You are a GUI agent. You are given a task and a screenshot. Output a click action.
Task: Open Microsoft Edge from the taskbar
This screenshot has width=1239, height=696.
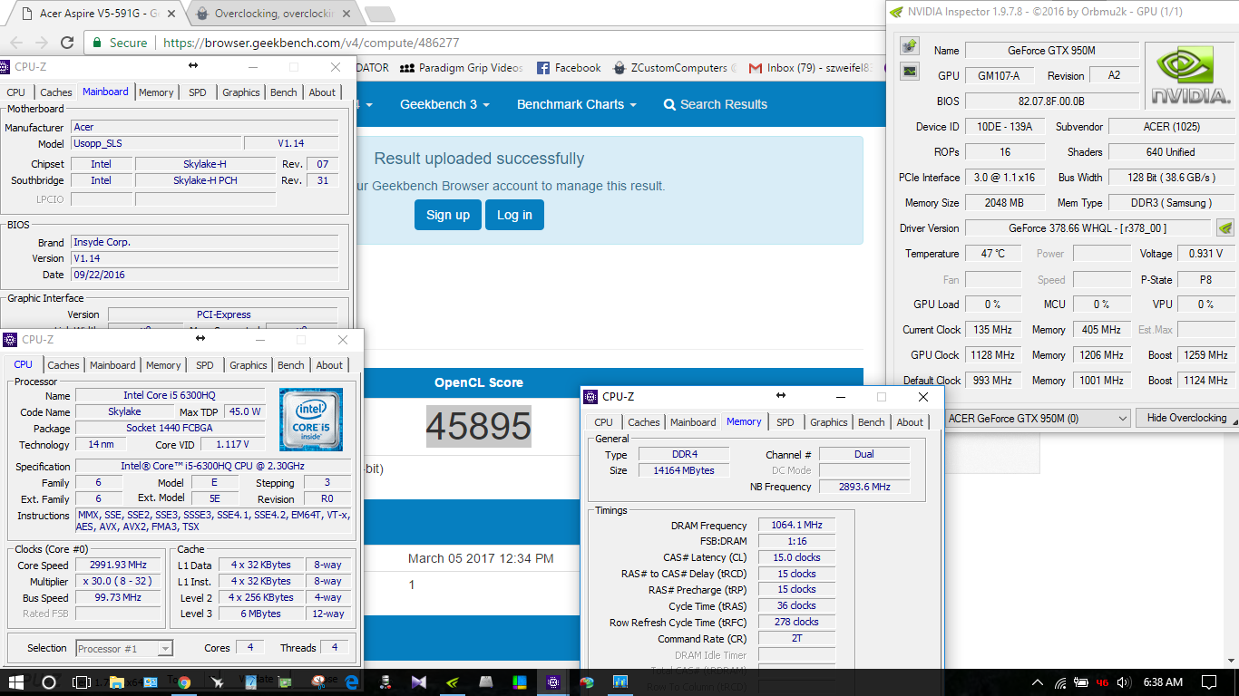click(352, 681)
